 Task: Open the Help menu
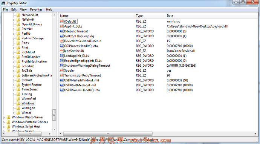pos(49,9)
